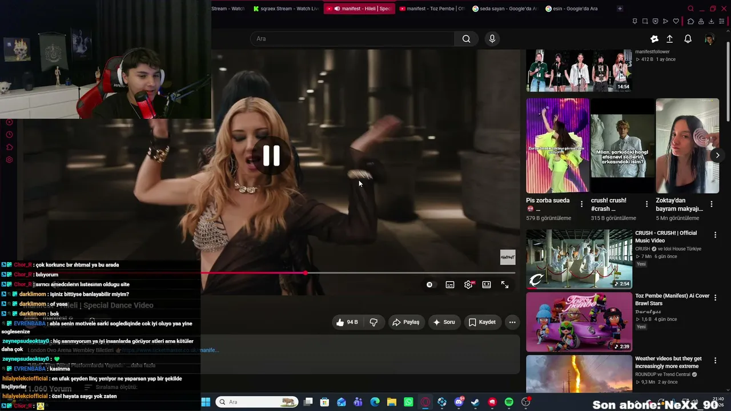
Task: Open browser downloads icon
Action: pos(711,21)
